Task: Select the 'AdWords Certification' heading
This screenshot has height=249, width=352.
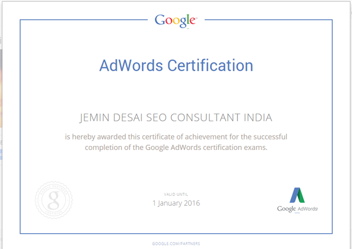Action: pos(176,66)
